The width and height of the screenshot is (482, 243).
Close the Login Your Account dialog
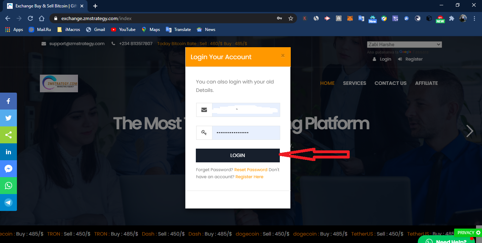pos(283,55)
